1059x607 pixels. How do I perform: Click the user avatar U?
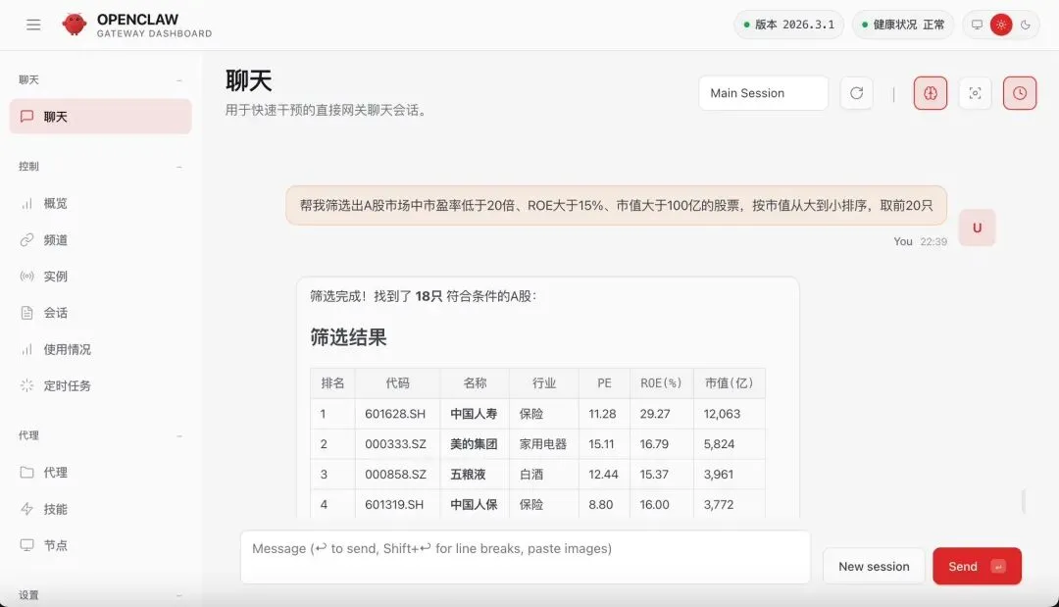pos(977,228)
